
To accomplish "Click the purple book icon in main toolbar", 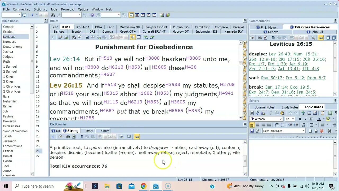I will [92, 15].
